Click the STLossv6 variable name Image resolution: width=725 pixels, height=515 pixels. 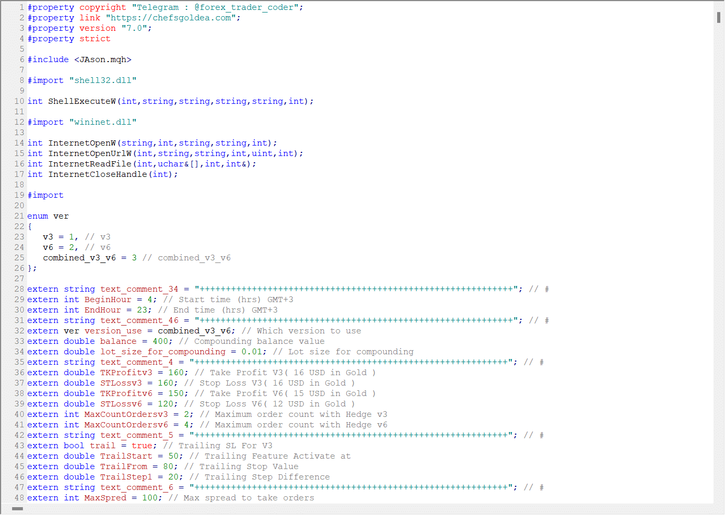point(121,404)
